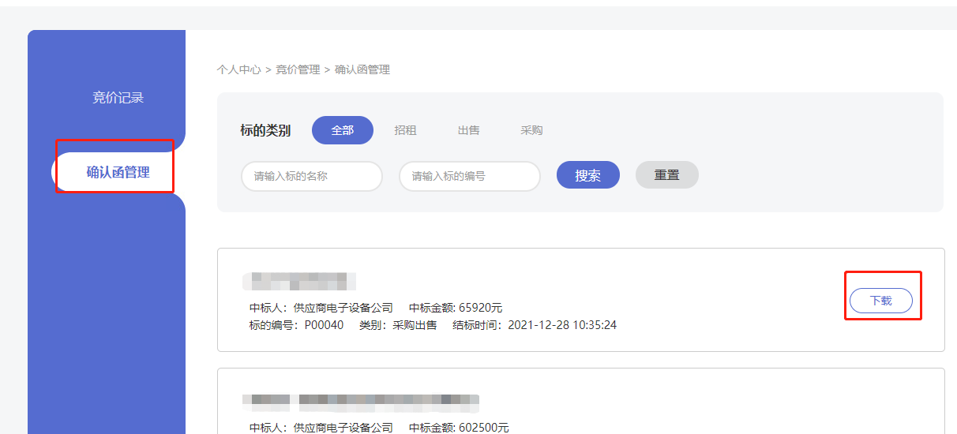This screenshot has width=957, height=434.
Task: Download the confirmation letter for P00040
Action: (880, 301)
